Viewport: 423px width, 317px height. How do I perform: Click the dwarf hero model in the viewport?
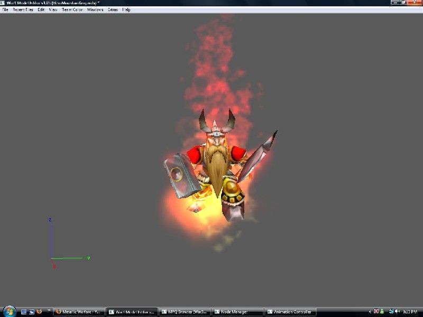219,164
